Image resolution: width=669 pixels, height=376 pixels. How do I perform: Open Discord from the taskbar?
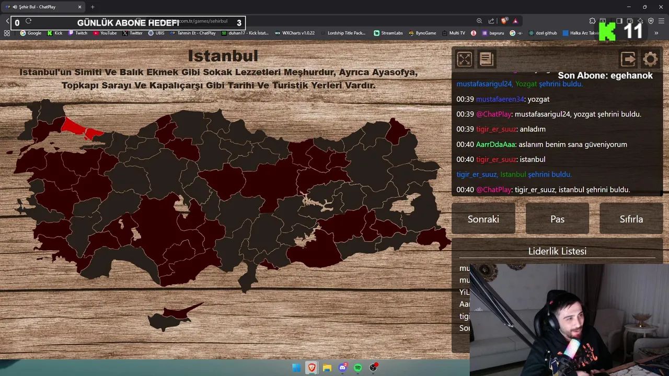[343, 368]
